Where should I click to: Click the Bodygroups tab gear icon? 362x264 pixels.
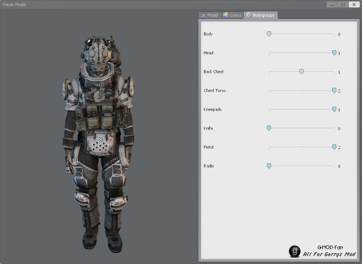(248, 15)
